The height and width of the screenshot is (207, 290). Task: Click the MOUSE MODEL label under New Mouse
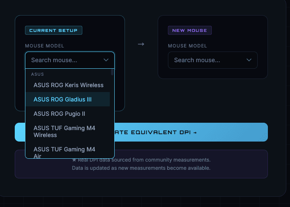[x=187, y=46]
